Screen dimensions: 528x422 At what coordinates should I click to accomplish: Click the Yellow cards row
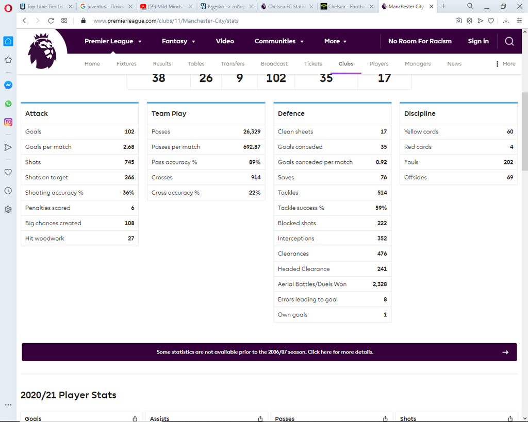[458, 131]
